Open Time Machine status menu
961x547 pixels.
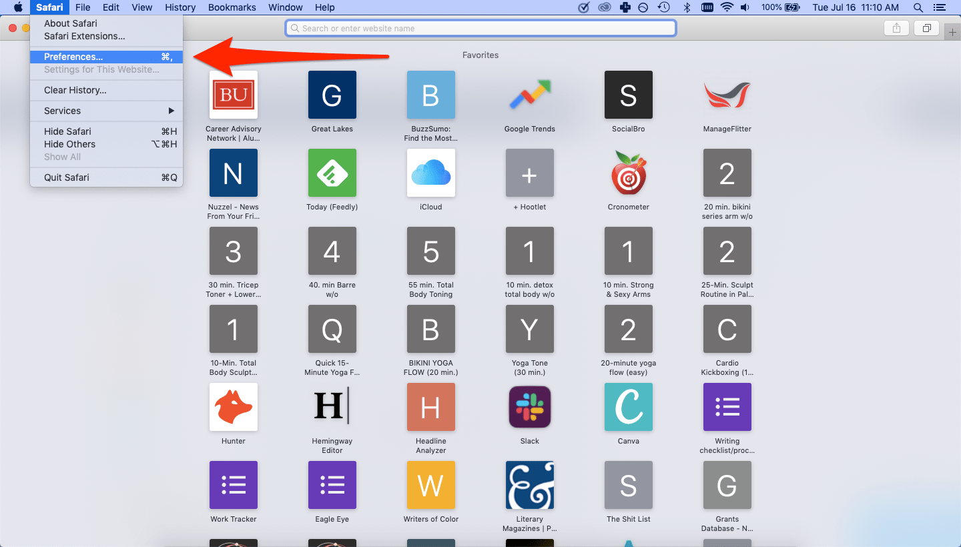click(x=664, y=7)
